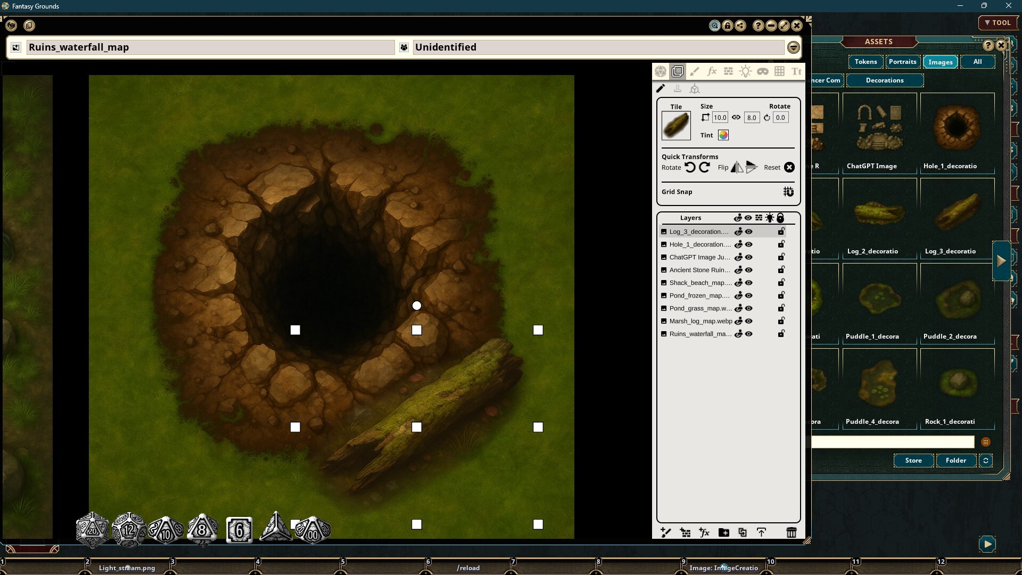
Task: Select the Decorations category filter
Action: coord(885,80)
